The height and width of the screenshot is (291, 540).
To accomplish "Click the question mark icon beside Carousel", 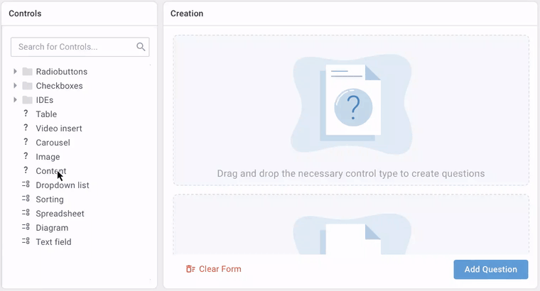I will point(26,142).
